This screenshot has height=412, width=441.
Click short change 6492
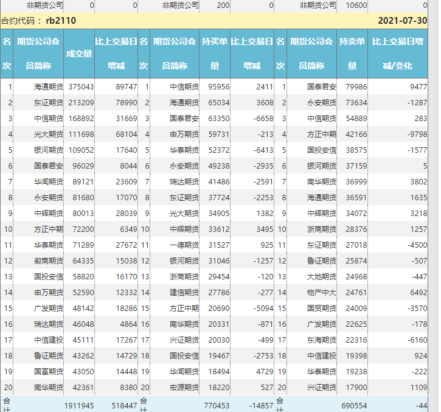pyautogui.click(x=418, y=293)
